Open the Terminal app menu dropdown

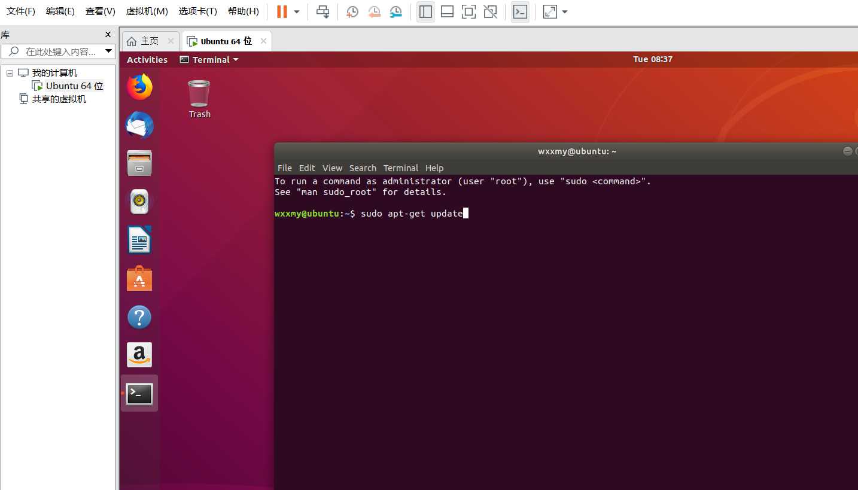(x=209, y=59)
